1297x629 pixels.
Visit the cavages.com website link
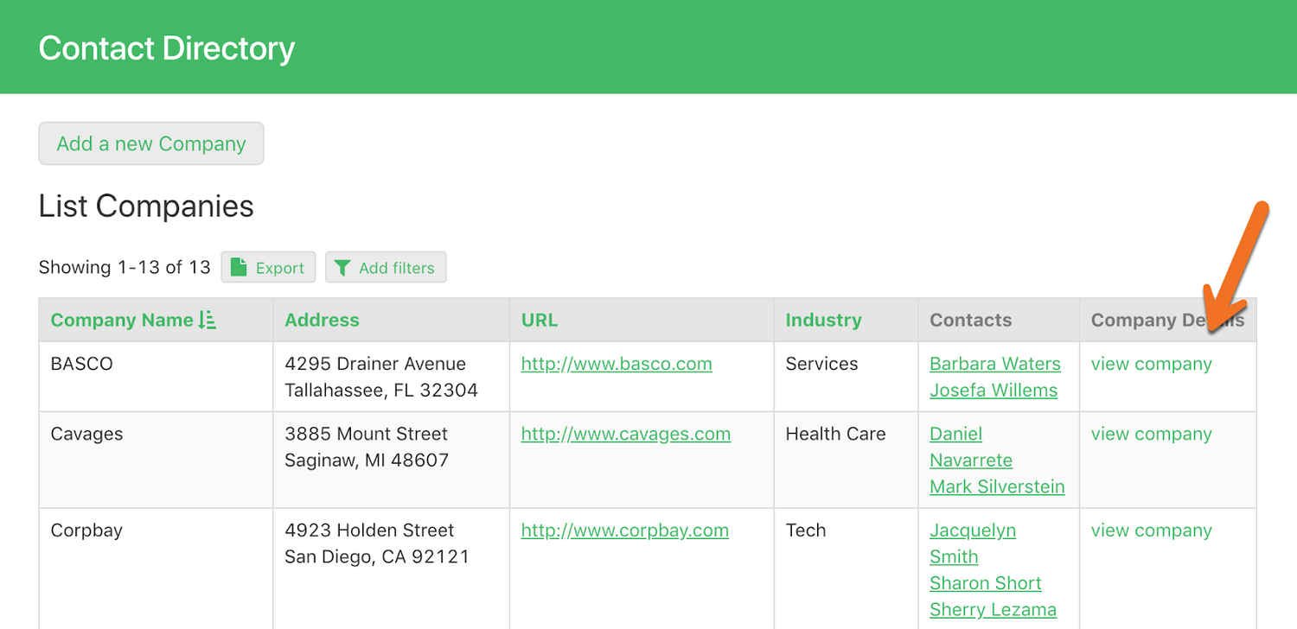coord(625,434)
